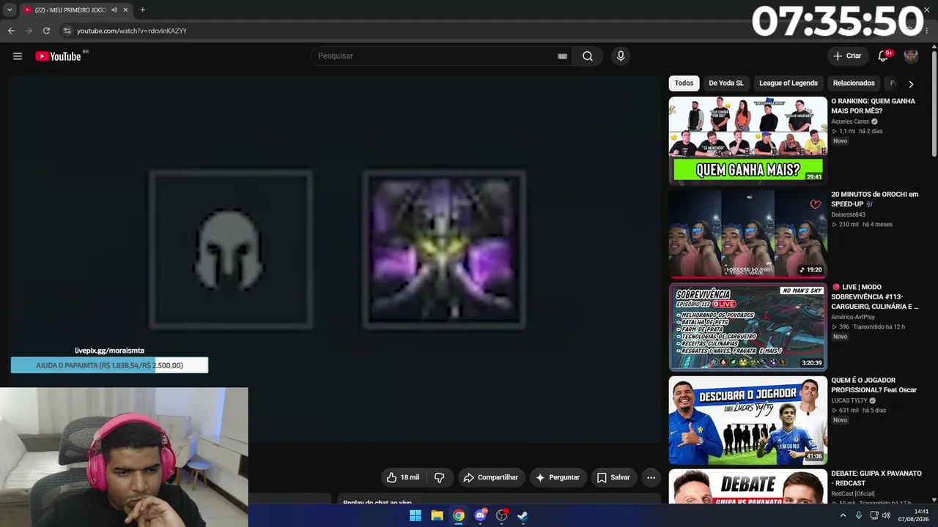
Task: Click the Criar button
Action: 847,56
